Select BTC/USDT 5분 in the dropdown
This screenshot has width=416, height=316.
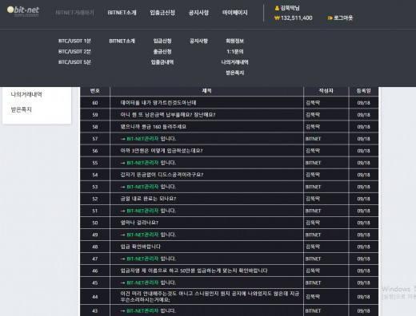pos(74,62)
